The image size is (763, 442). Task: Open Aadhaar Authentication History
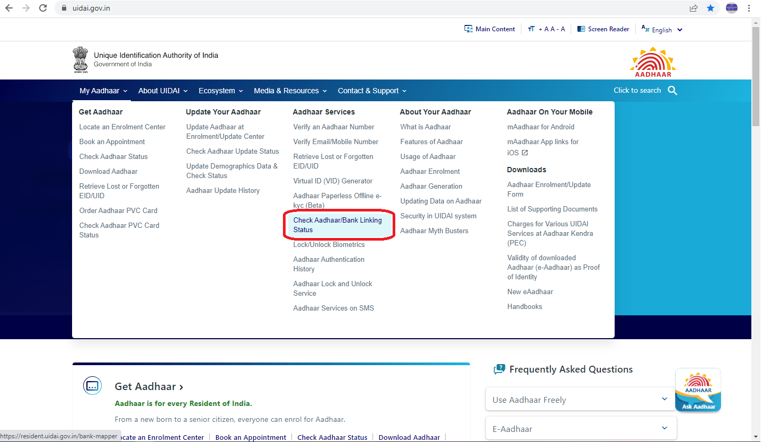(329, 264)
